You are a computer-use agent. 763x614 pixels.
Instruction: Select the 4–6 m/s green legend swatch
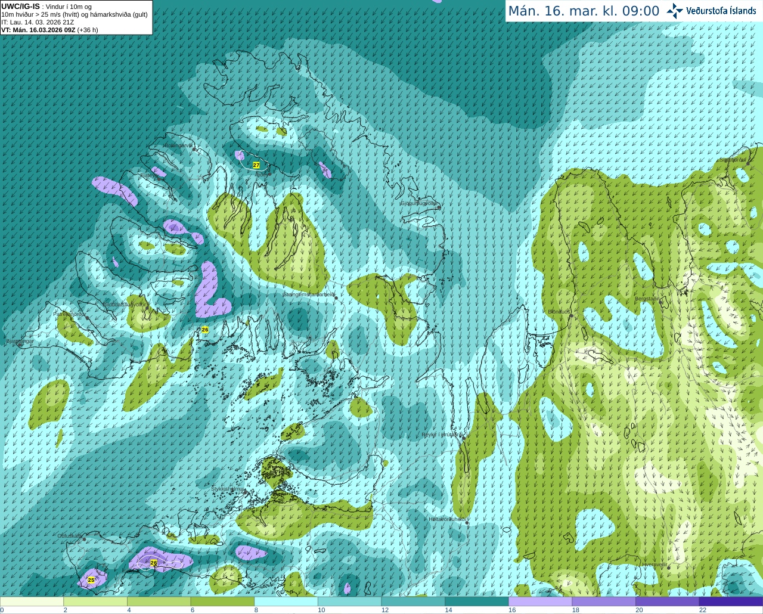[159, 601]
